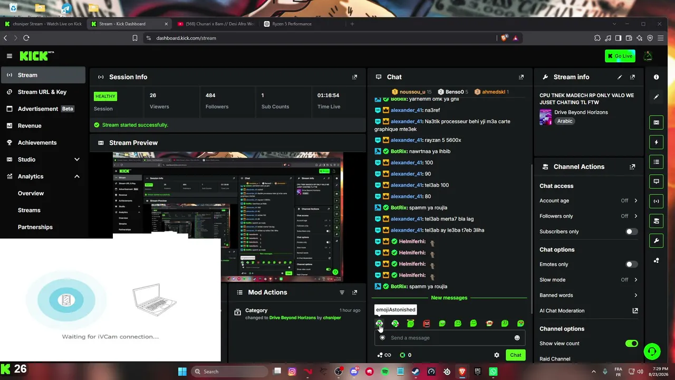Pop out the Session Info panel
The image size is (675, 380).
tap(354, 77)
